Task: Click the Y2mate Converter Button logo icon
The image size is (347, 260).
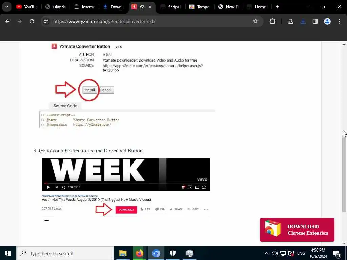Action: tap(54, 46)
